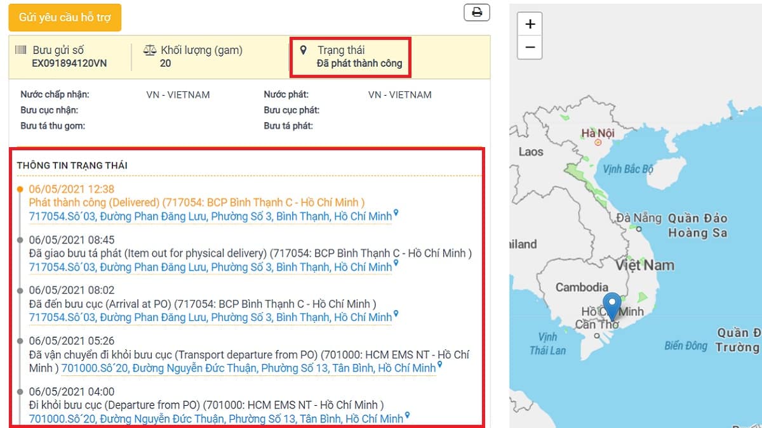Click the blue location marker on map
Screen dimensions: 762x428
612,306
